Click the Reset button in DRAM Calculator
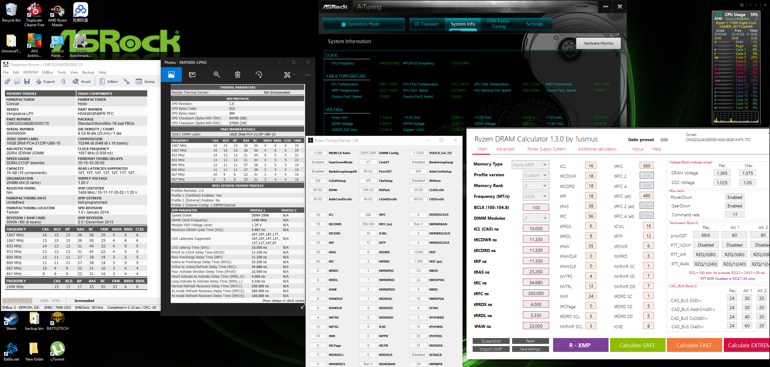770x367 pixels. (530, 341)
